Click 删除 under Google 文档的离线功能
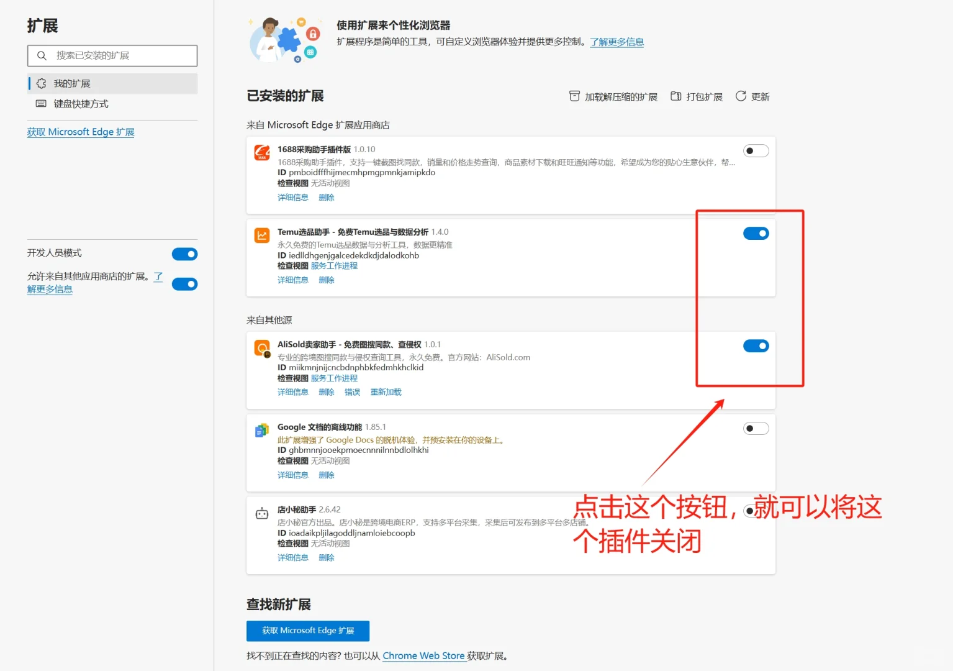Viewport: 953px width, 671px height. click(x=327, y=474)
